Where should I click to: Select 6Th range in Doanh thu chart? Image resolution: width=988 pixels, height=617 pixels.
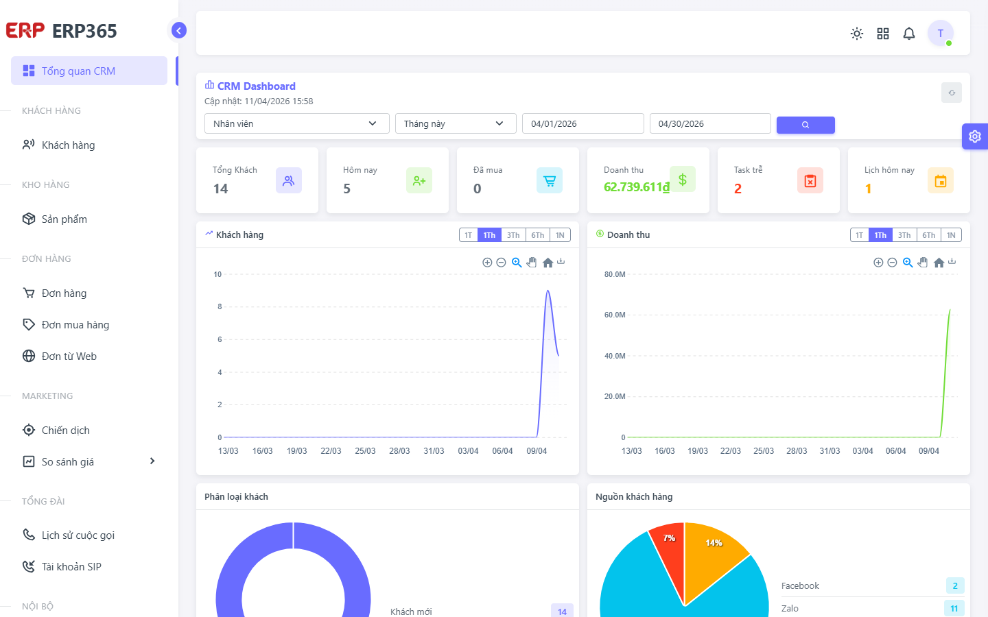click(x=929, y=235)
